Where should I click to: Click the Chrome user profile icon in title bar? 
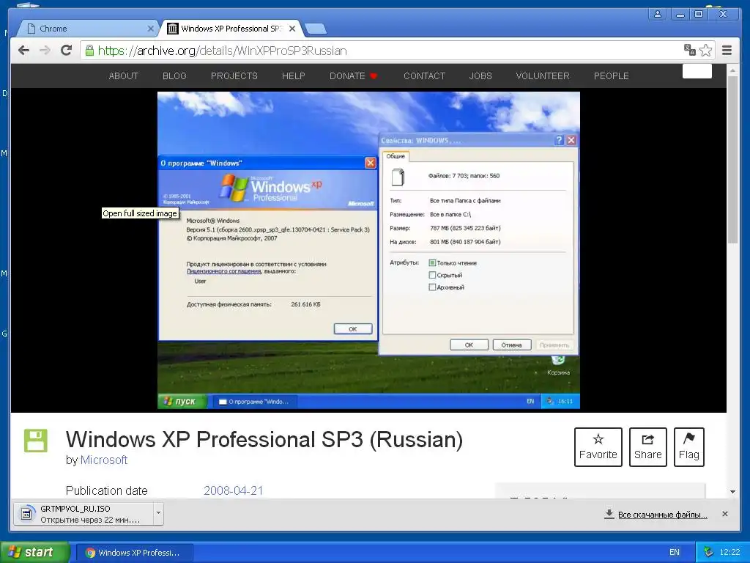[x=658, y=14]
